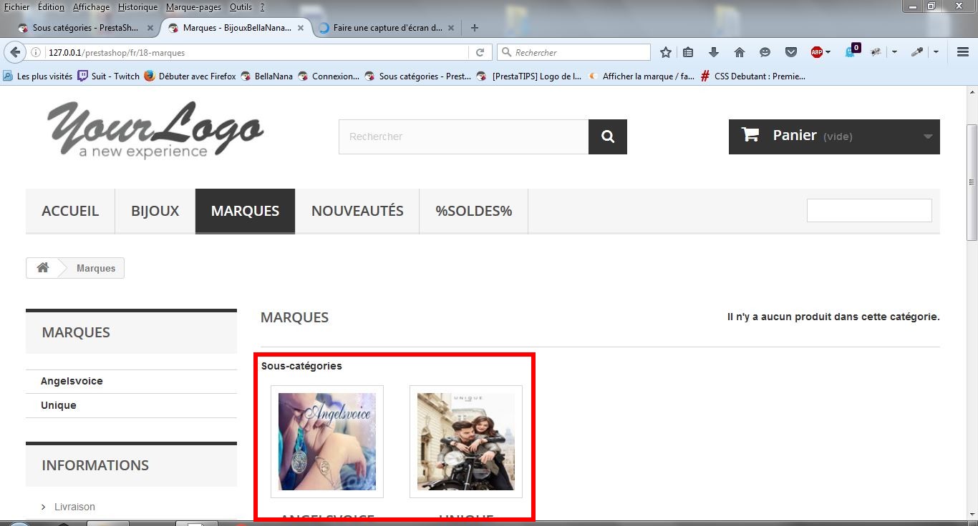
Task: Focus the blank input in navigation bar
Action: click(x=869, y=211)
